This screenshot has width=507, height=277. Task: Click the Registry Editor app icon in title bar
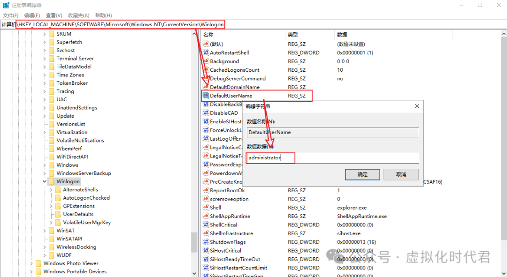click(6, 5)
